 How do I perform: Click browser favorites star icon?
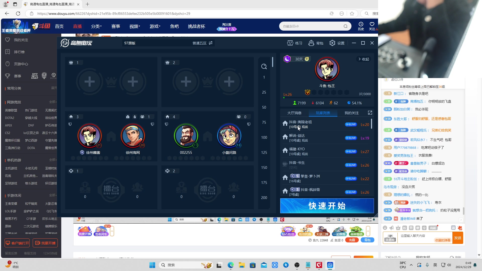pos(352,14)
